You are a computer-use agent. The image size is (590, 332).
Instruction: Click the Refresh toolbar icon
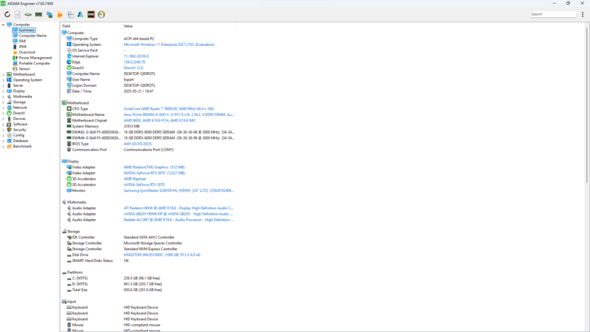click(7, 14)
